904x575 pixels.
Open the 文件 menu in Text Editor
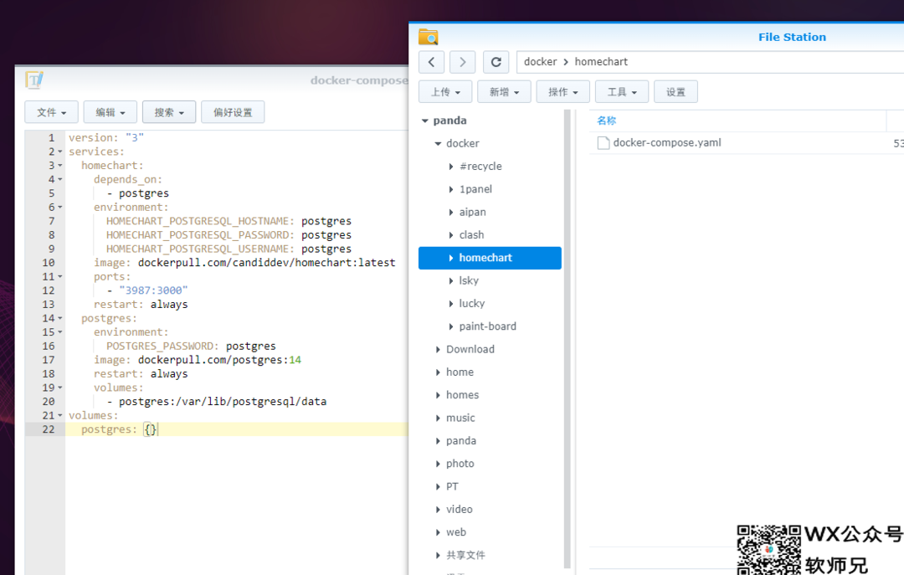(x=51, y=112)
